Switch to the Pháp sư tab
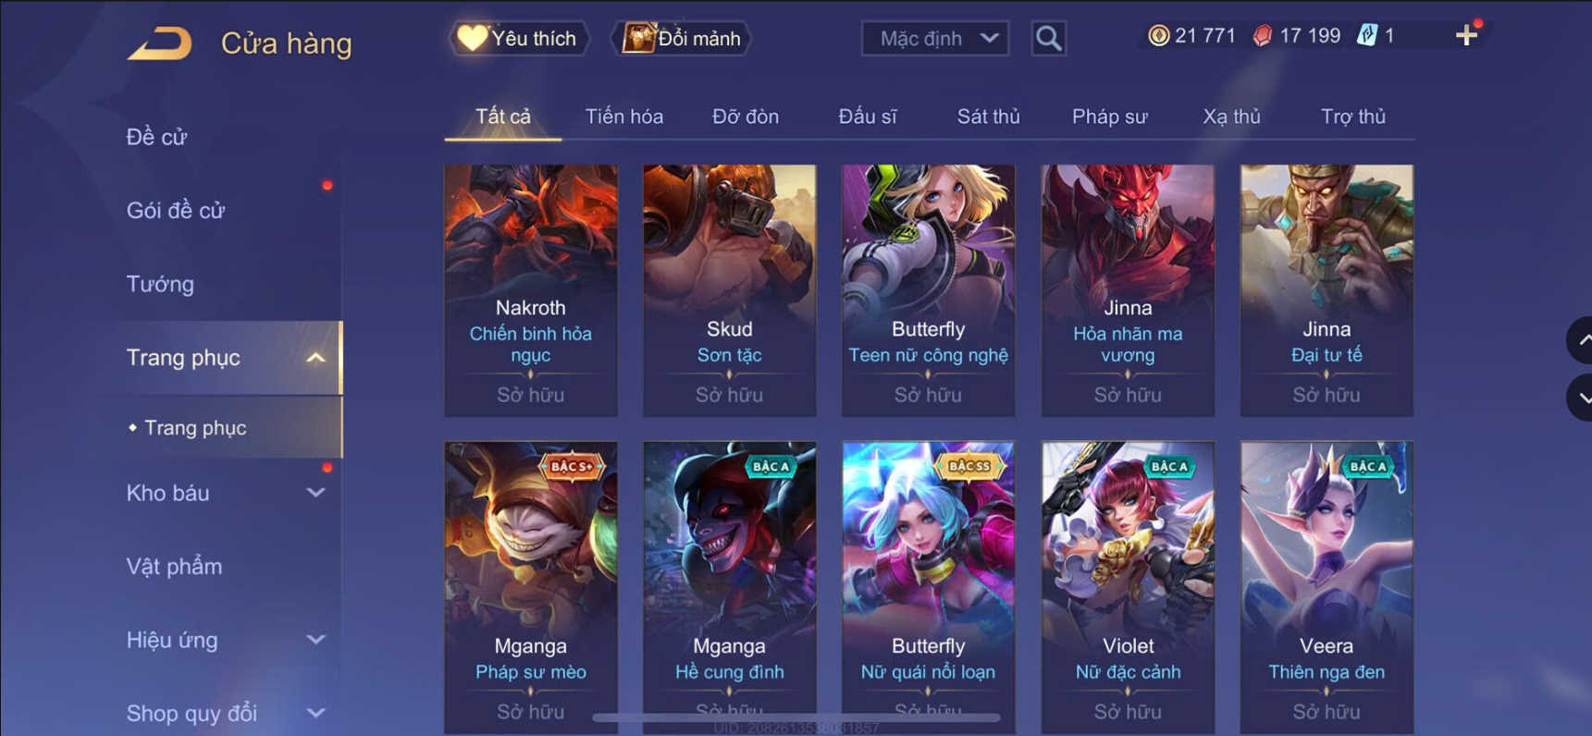This screenshot has width=1592, height=736. tap(1109, 117)
